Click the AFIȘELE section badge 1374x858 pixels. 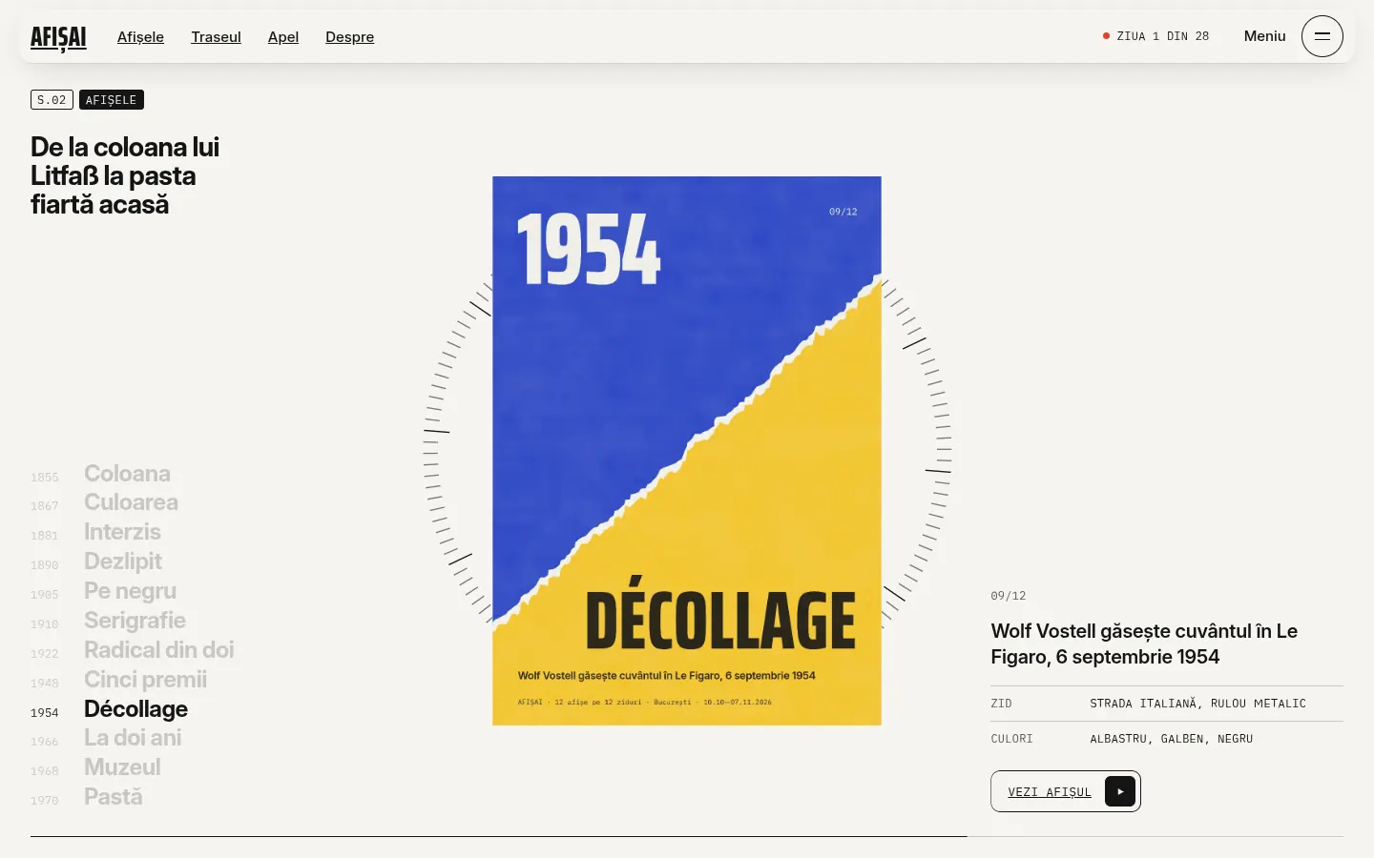(x=112, y=100)
